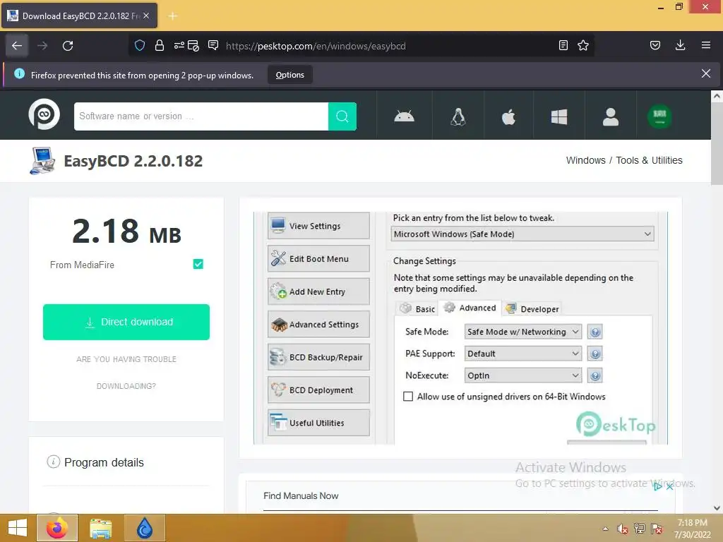Open the Windows software category

coord(559,116)
